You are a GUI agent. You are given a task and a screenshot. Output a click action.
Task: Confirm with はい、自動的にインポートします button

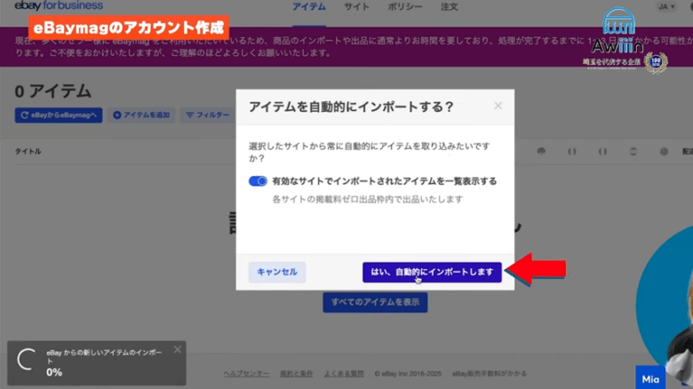(432, 272)
